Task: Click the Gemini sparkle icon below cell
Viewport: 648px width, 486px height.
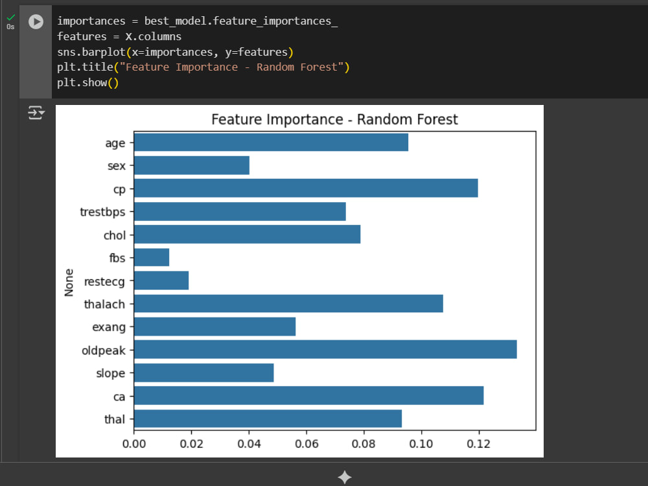Action: 345,477
